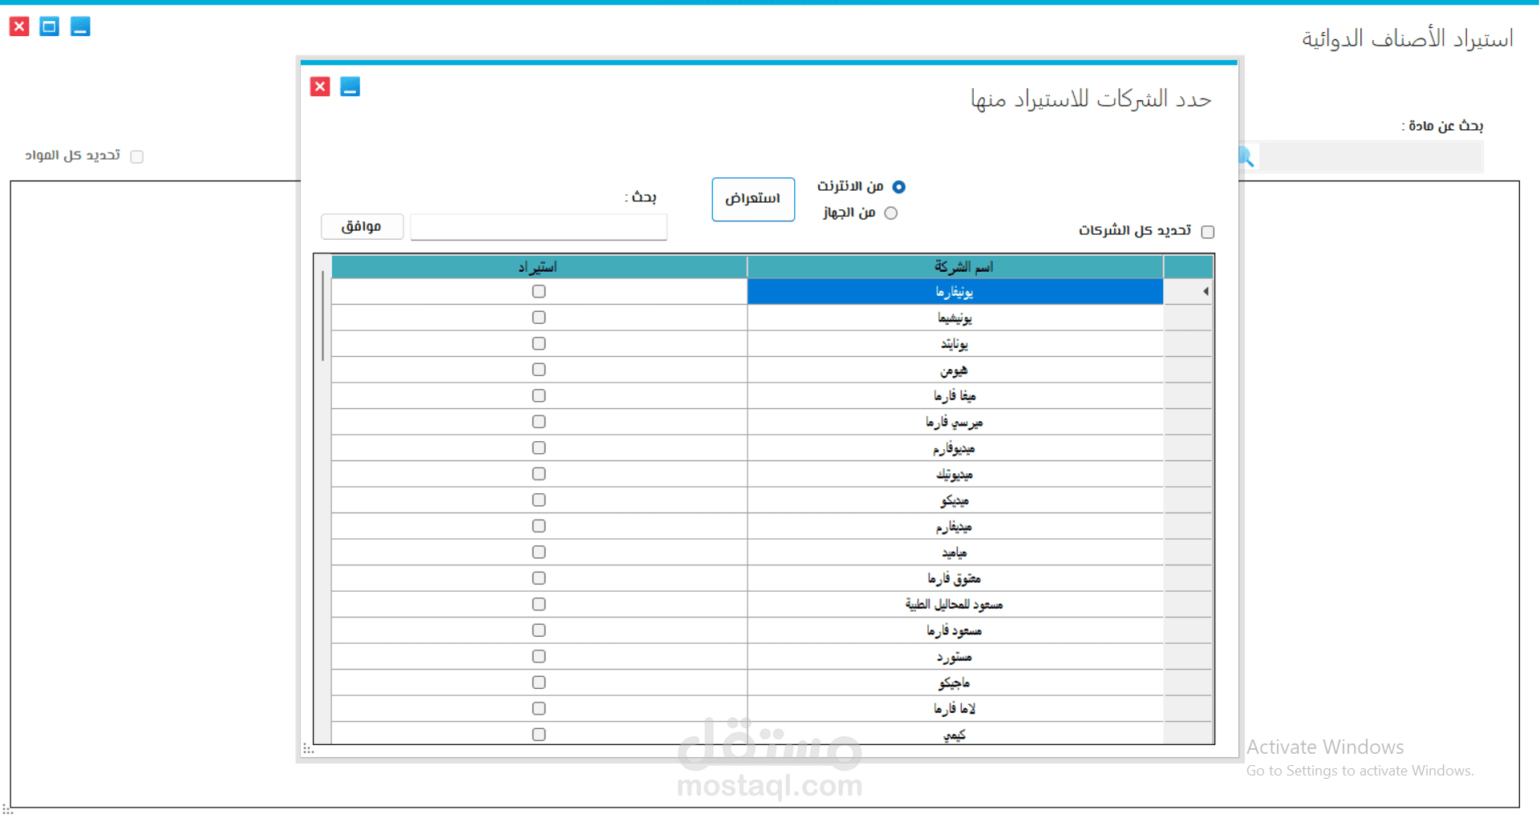The image size is (1540, 818).
Task: Check import box for يونيفيما row
Action: [539, 318]
